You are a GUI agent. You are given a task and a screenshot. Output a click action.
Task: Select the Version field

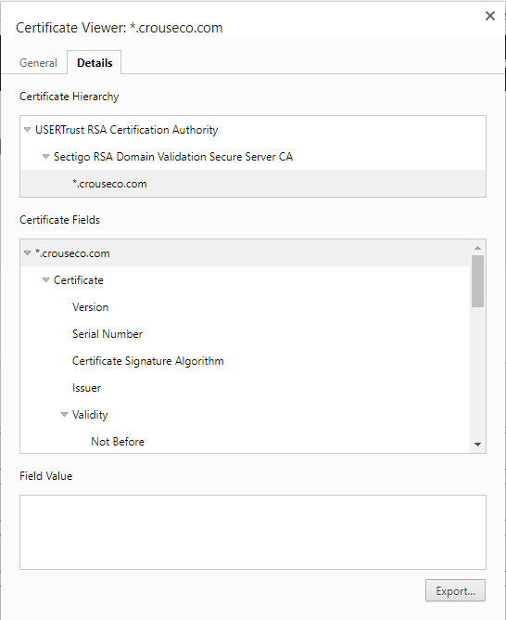coord(91,307)
